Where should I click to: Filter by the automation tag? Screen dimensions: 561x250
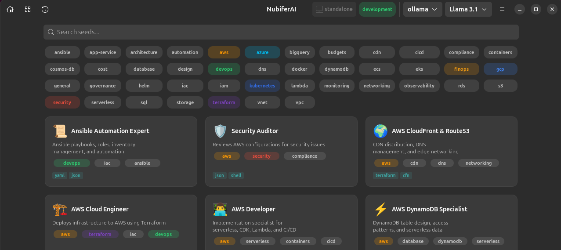pyautogui.click(x=185, y=52)
